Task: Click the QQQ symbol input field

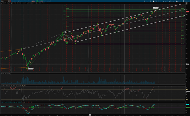Action: 4,1
